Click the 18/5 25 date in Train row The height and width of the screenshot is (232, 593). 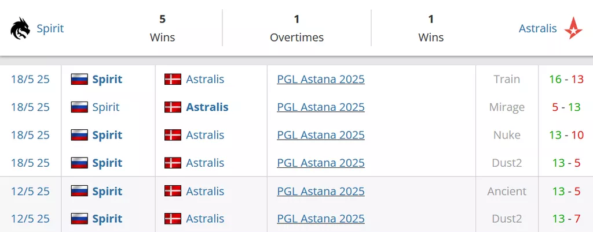[30, 79]
